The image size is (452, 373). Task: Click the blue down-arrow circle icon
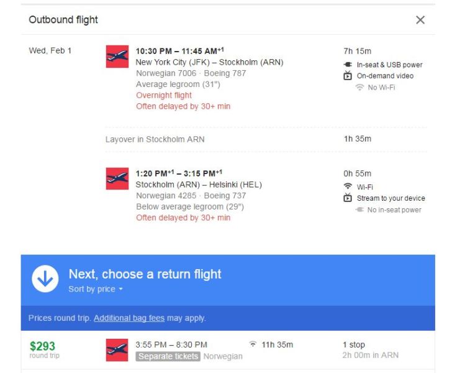click(x=45, y=280)
